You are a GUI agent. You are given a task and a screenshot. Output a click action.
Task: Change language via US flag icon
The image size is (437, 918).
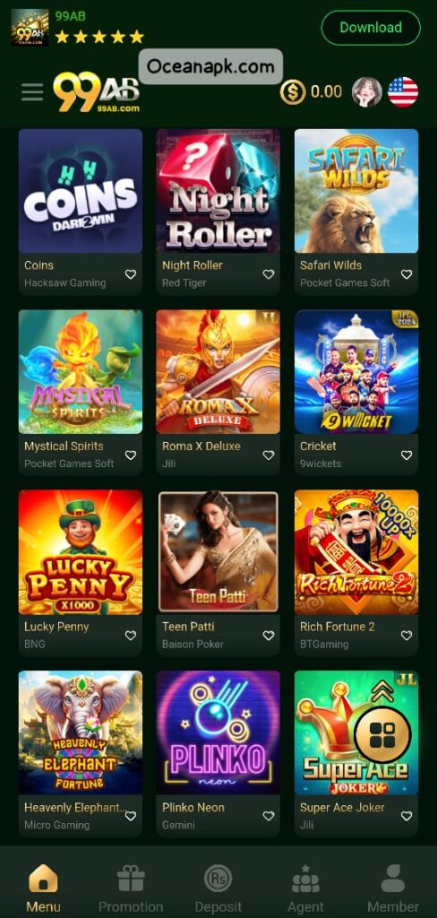pyautogui.click(x=403, y=92)
